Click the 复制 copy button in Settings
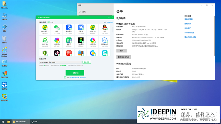 [122, 51]
